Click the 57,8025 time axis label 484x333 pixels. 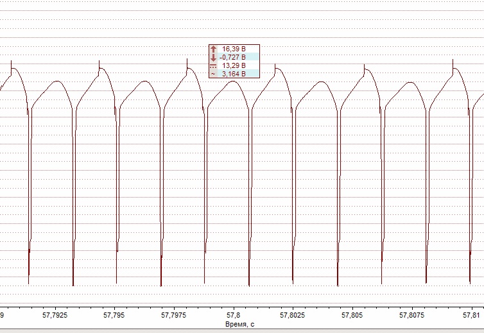pos(293,316)
